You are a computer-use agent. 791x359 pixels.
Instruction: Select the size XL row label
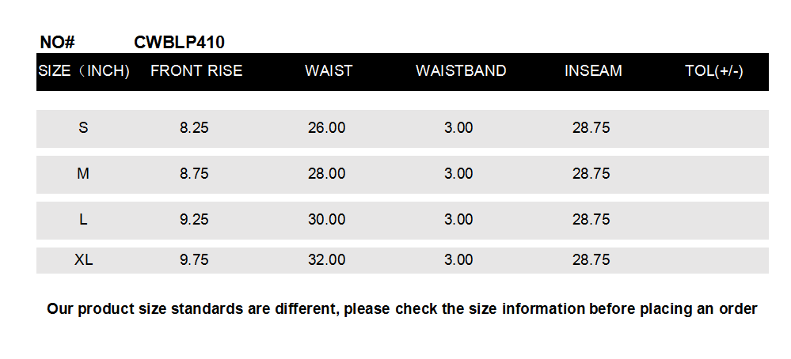tap(83, 260)
